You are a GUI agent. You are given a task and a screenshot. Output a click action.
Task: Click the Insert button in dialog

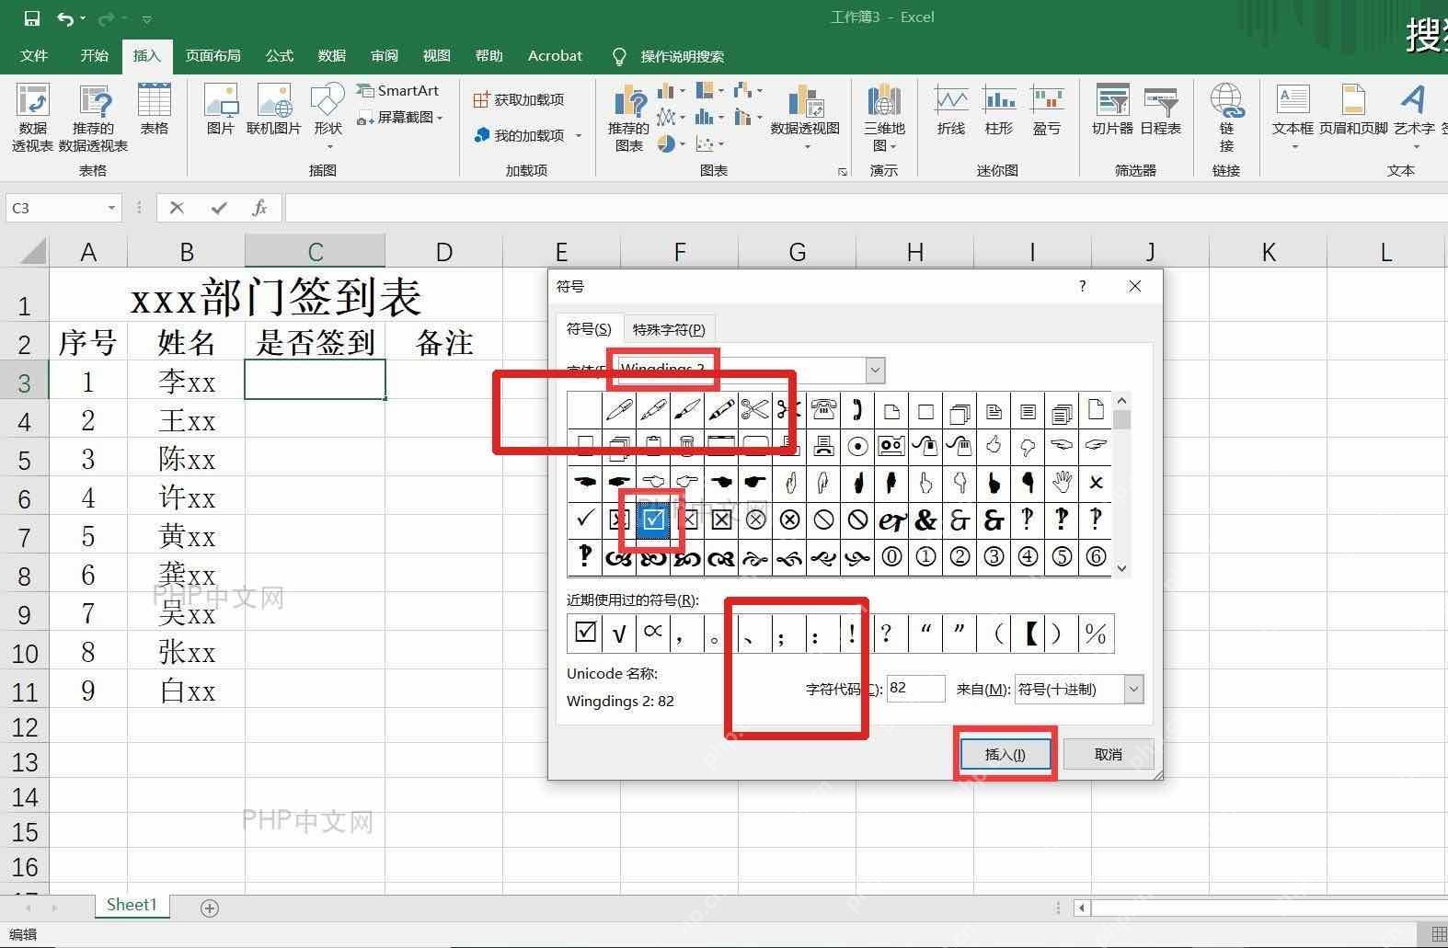pyautogui.click(x=1006, y=754)
